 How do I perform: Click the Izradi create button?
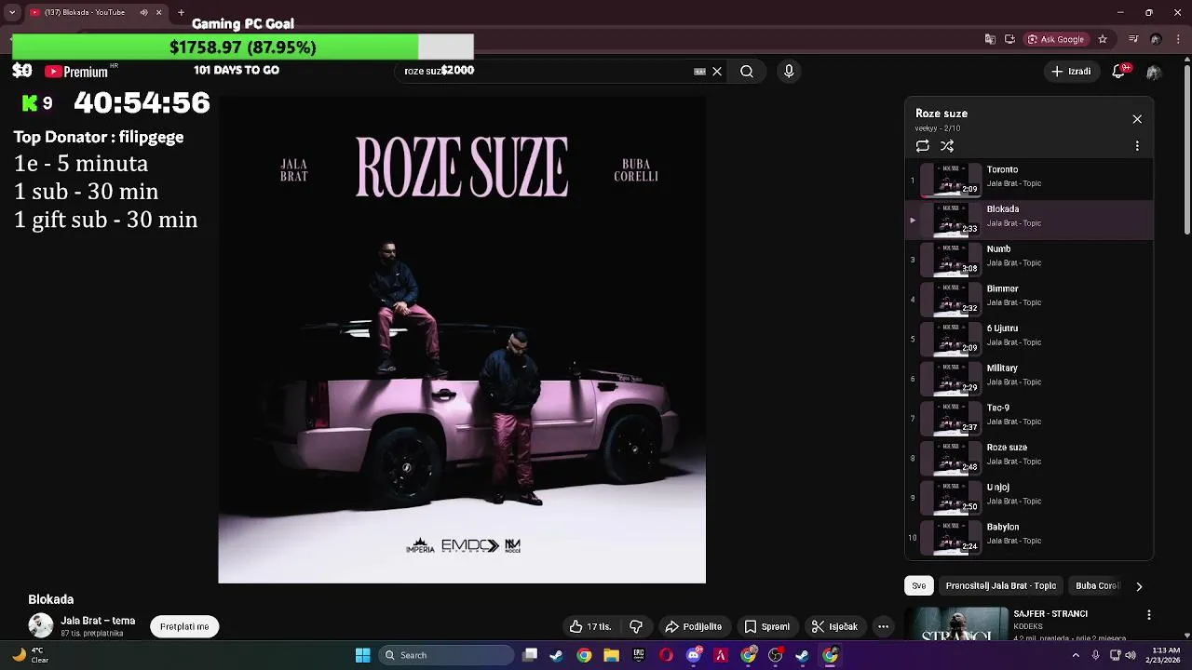point(1071,72)
